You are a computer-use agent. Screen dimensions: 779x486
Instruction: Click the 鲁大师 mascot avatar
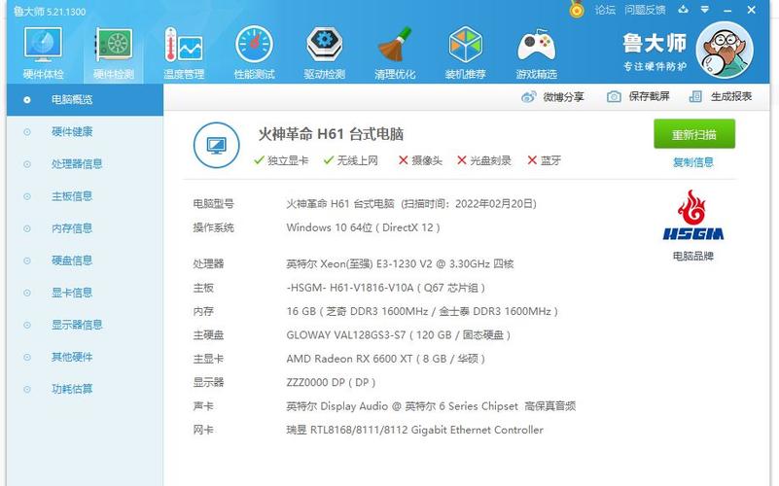tap(725, 50)
